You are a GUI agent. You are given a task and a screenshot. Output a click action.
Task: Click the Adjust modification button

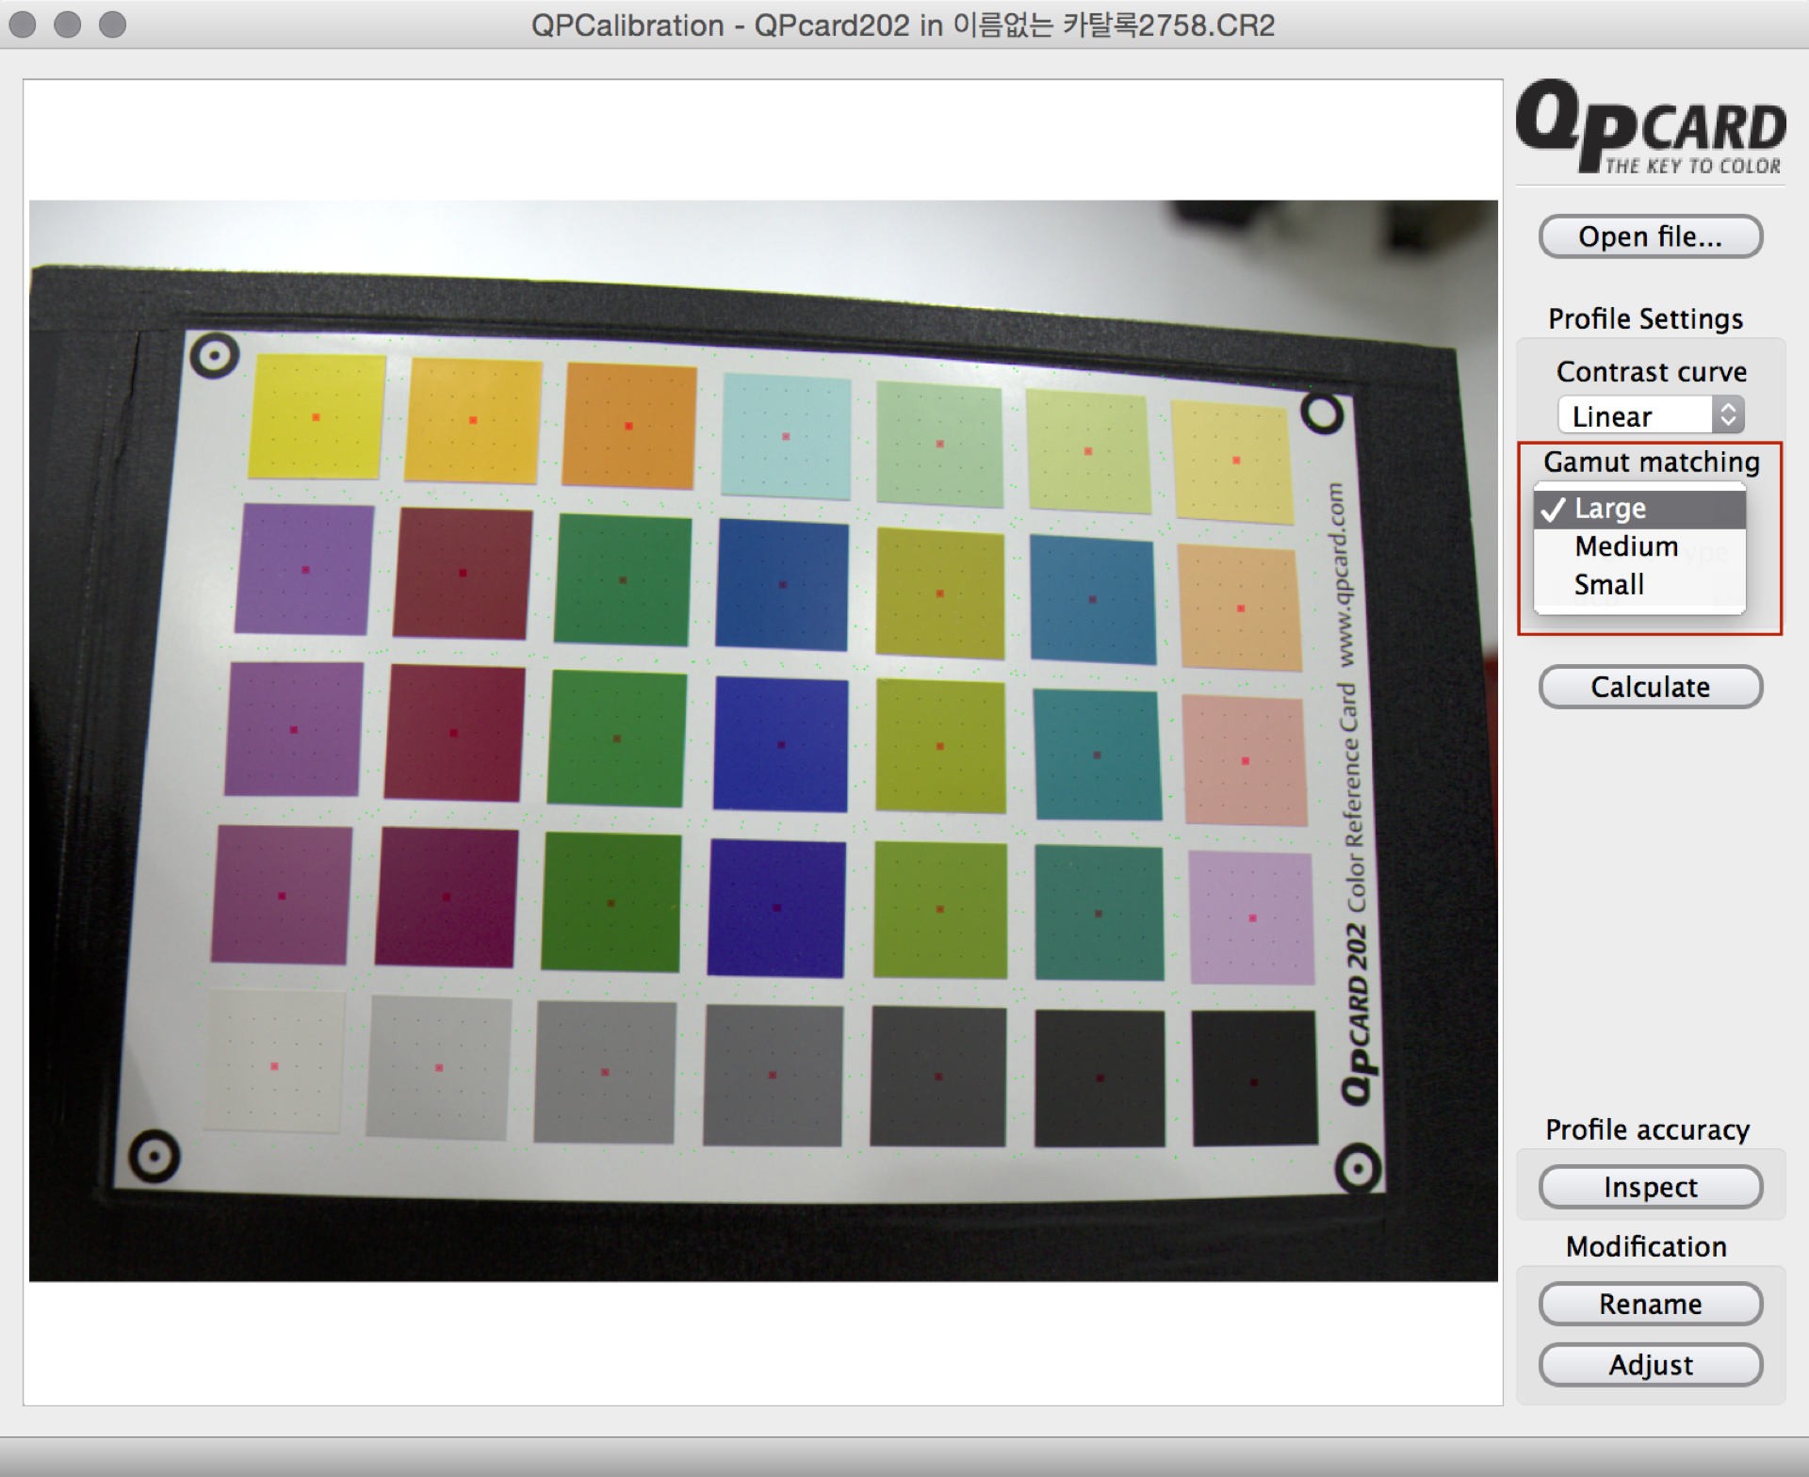point(1650,1365)
